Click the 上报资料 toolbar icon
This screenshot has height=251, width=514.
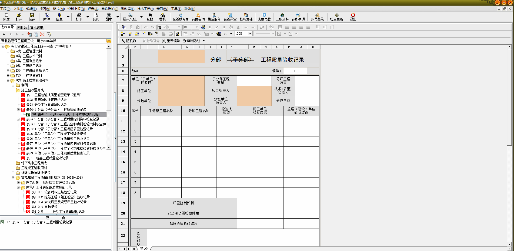point(282,17)
